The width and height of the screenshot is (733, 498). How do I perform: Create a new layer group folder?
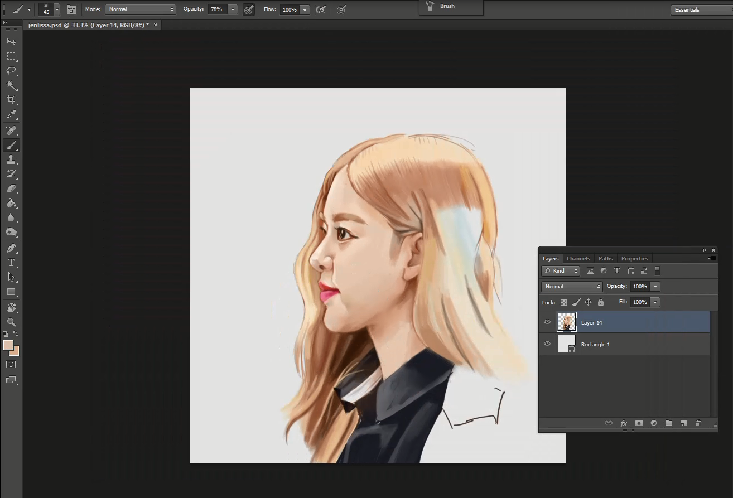click(x=668, y=423)
